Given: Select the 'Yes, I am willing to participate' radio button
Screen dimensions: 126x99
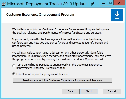Looking at the screenshot, I should [x=14, y=66].
